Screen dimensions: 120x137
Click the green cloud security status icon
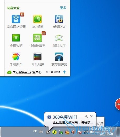pos(9,72)
